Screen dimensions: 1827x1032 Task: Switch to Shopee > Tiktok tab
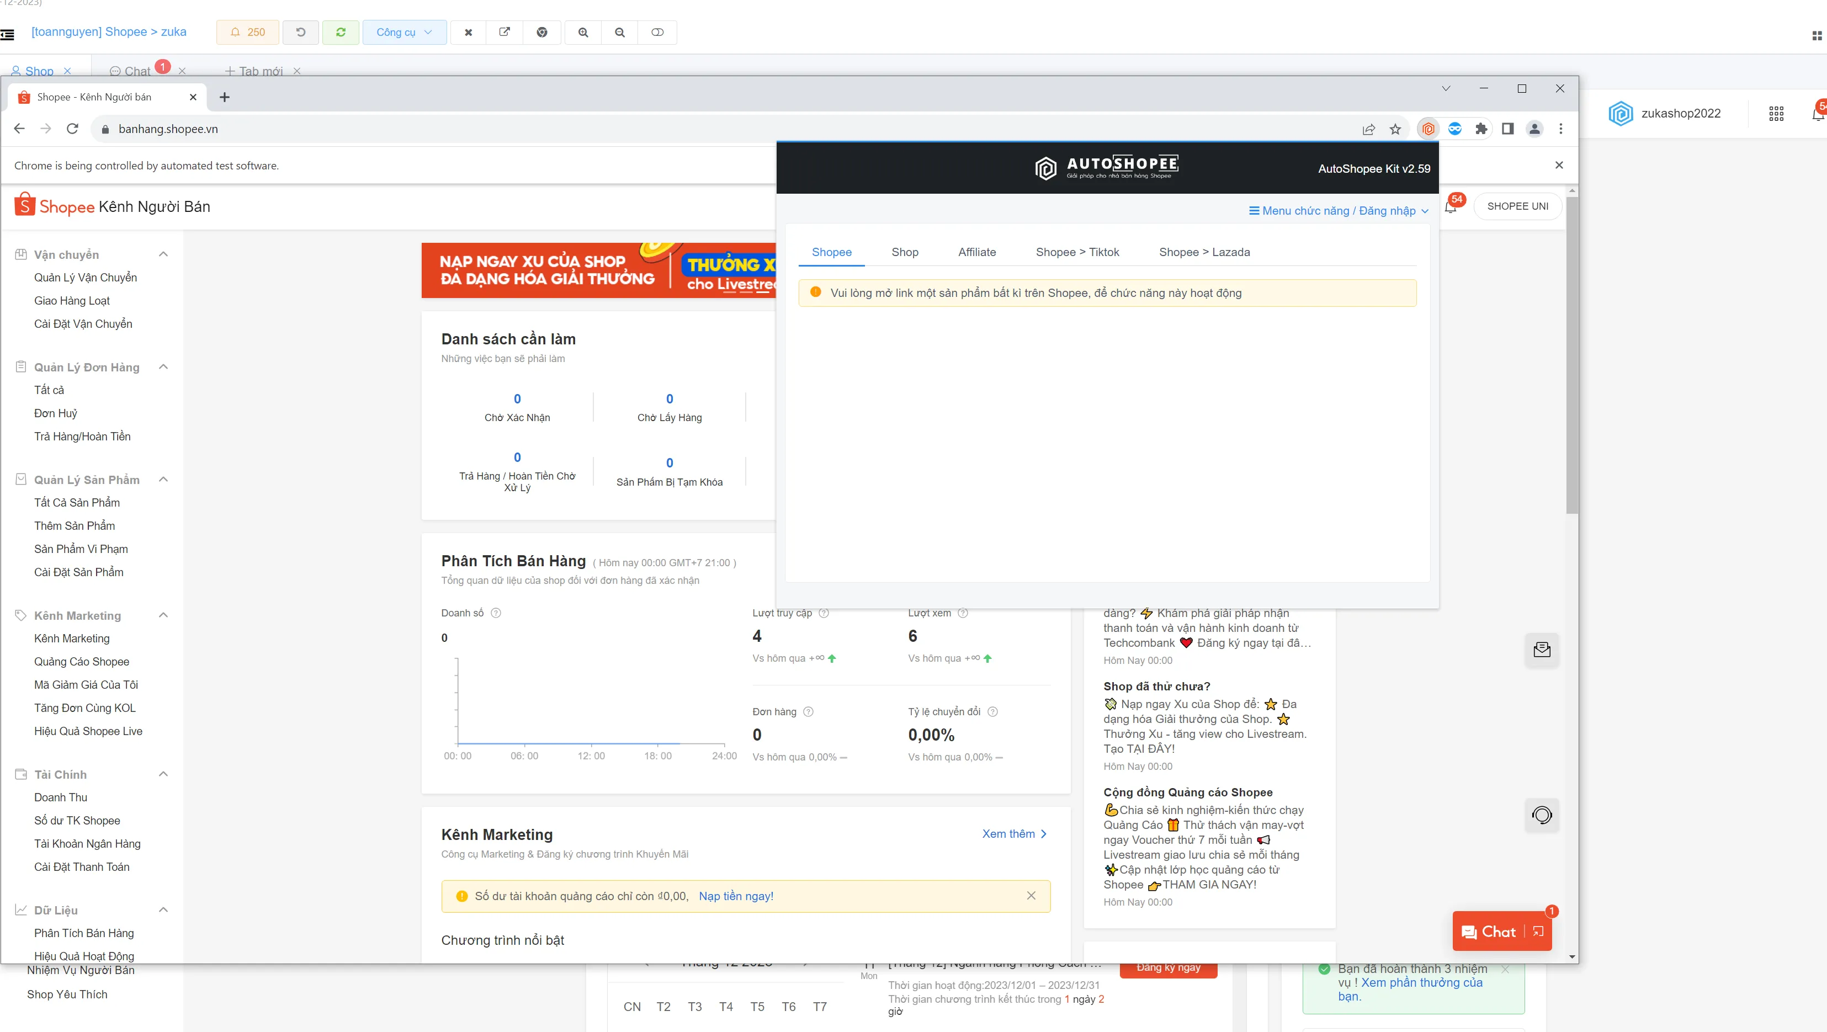click(x=1077, y=252)
